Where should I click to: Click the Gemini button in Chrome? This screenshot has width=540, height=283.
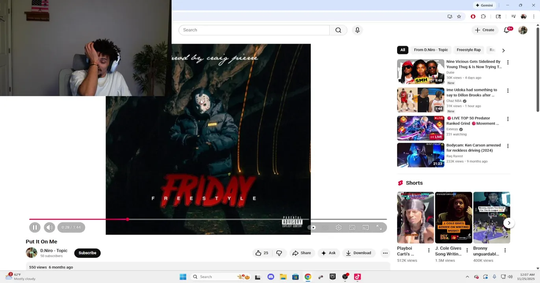tap(484, 5)
